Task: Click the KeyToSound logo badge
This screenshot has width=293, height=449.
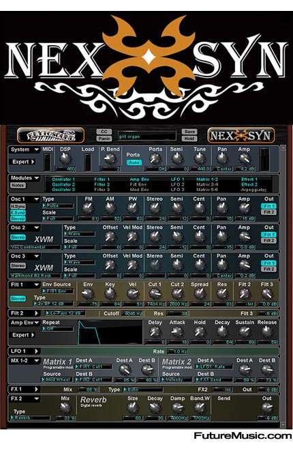Action: click(x=50, y=135)
